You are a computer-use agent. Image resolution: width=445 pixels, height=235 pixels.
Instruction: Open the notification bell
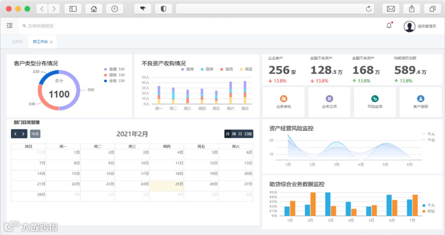coord(389,26)
